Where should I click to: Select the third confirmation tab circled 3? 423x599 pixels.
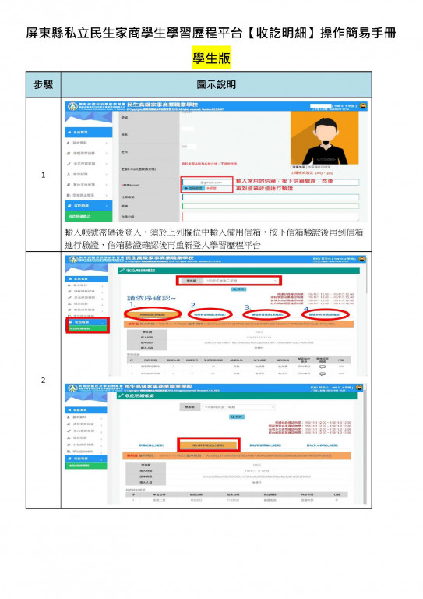click(266, 315)
